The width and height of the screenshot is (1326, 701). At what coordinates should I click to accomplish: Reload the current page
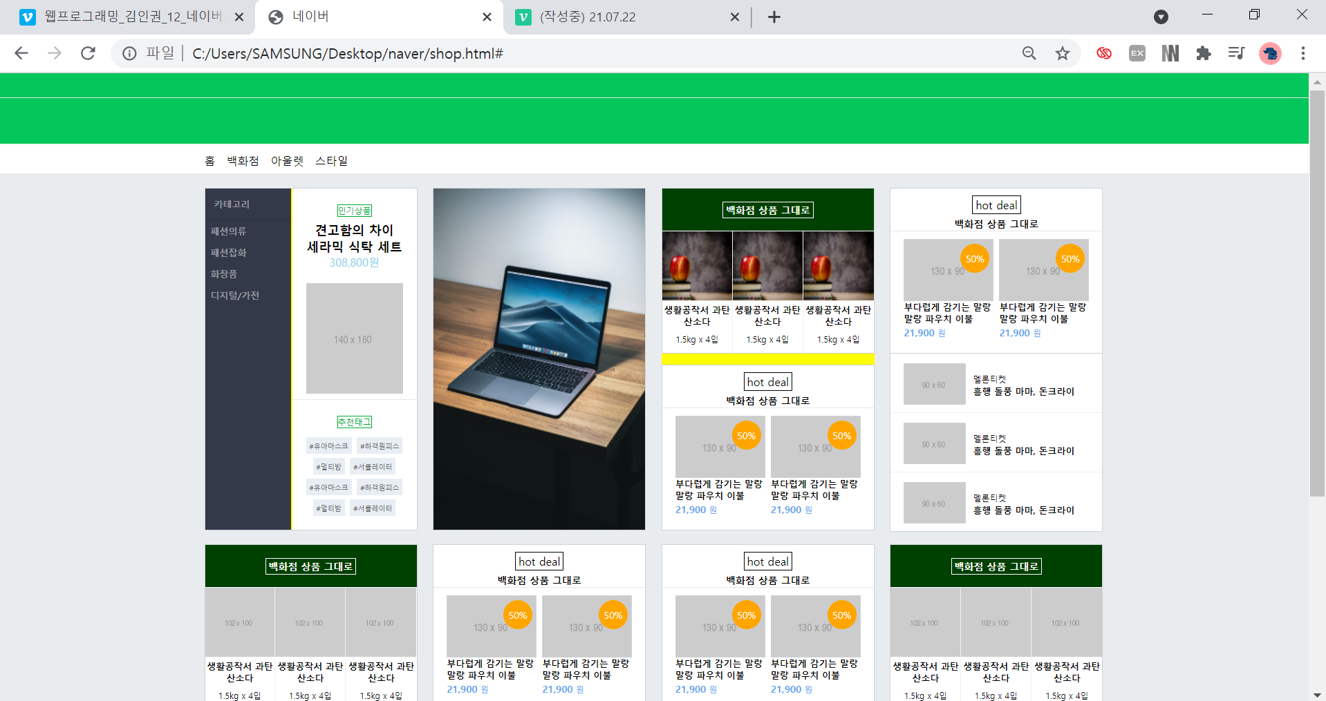click(88, 53)
